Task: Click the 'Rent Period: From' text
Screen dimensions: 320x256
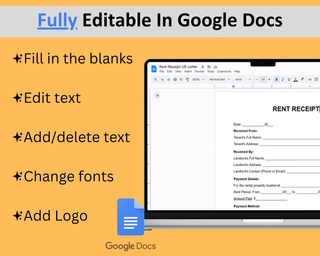Action: (246, 192)
